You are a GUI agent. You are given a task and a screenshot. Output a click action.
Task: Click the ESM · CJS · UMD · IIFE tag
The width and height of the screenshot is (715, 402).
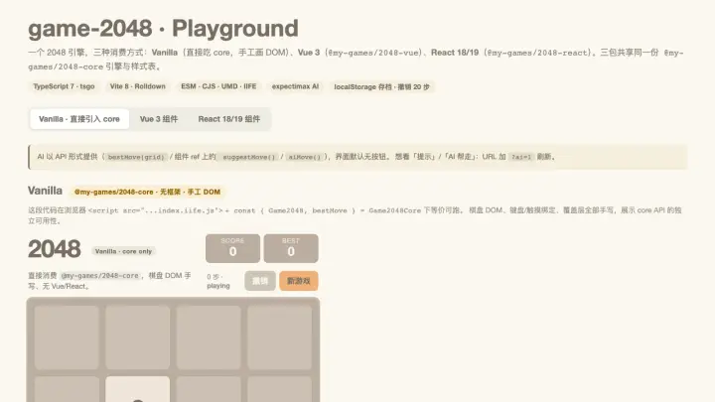(218, 86)
